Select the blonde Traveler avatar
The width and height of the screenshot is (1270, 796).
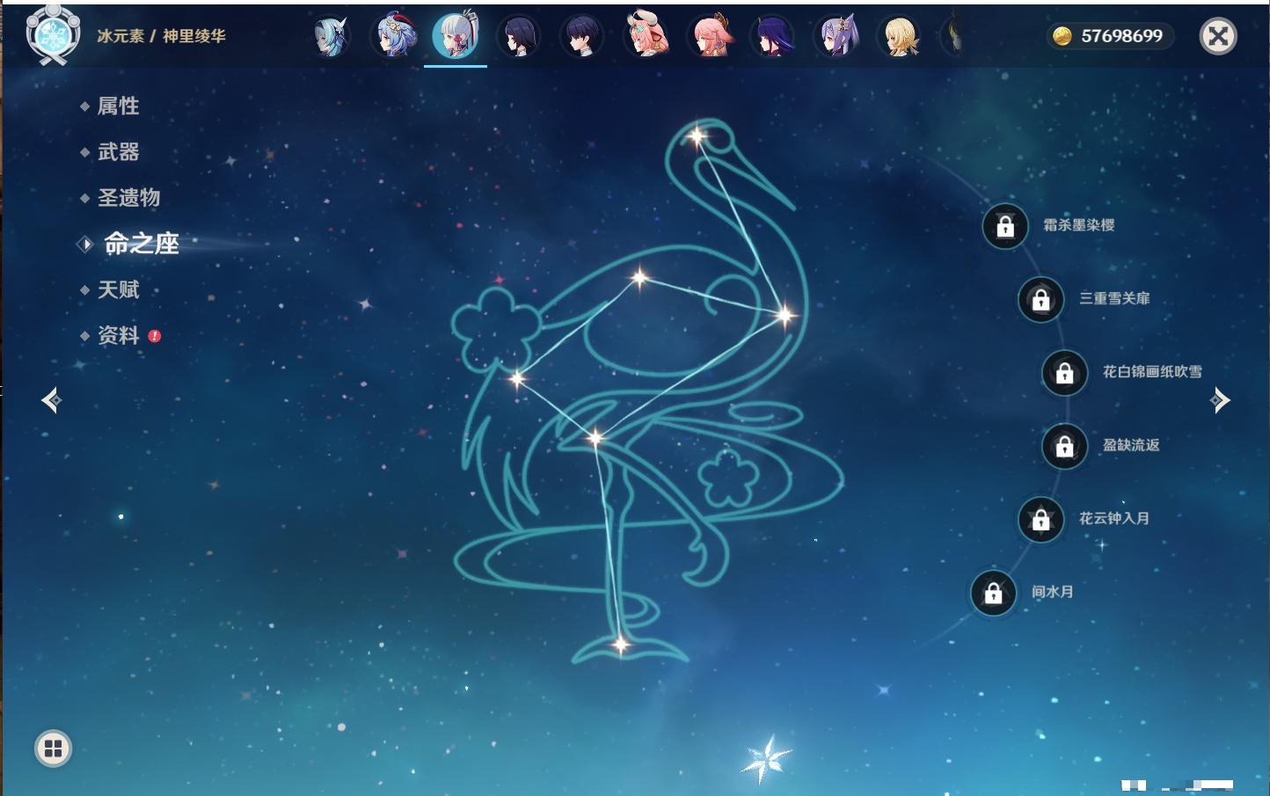coord(900,37)
